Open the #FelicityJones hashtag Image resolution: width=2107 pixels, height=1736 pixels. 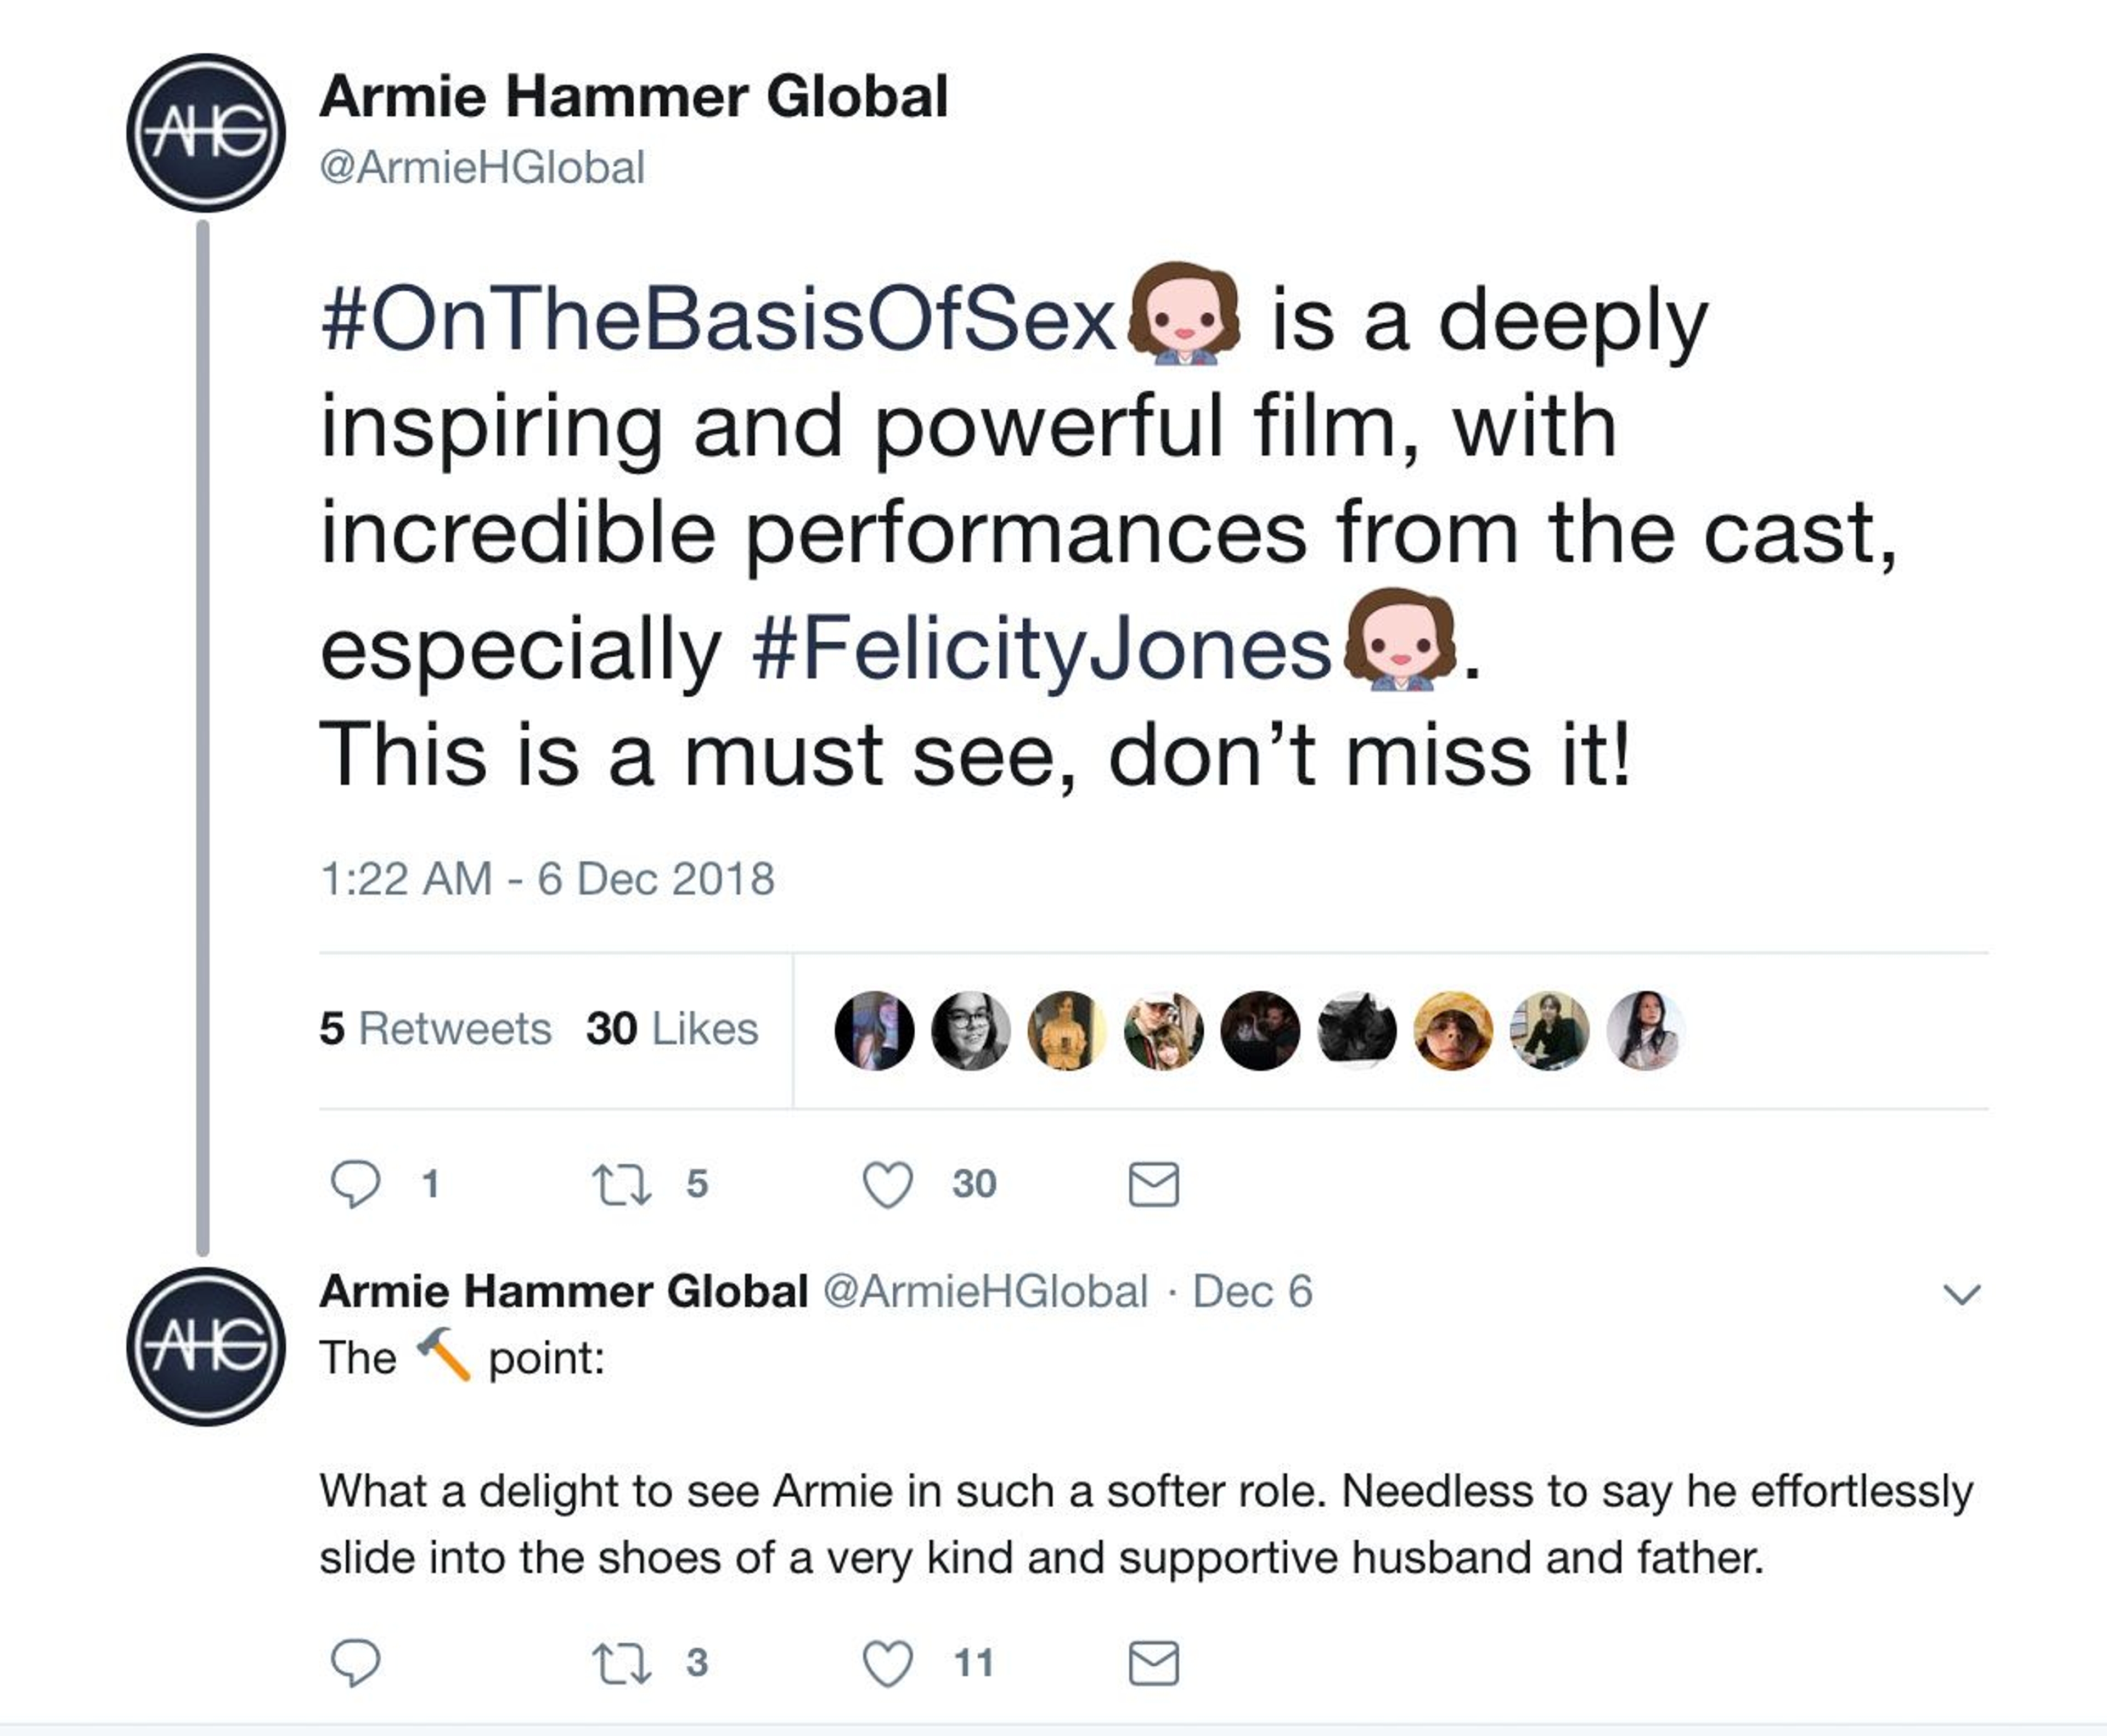pos(1040,648)
